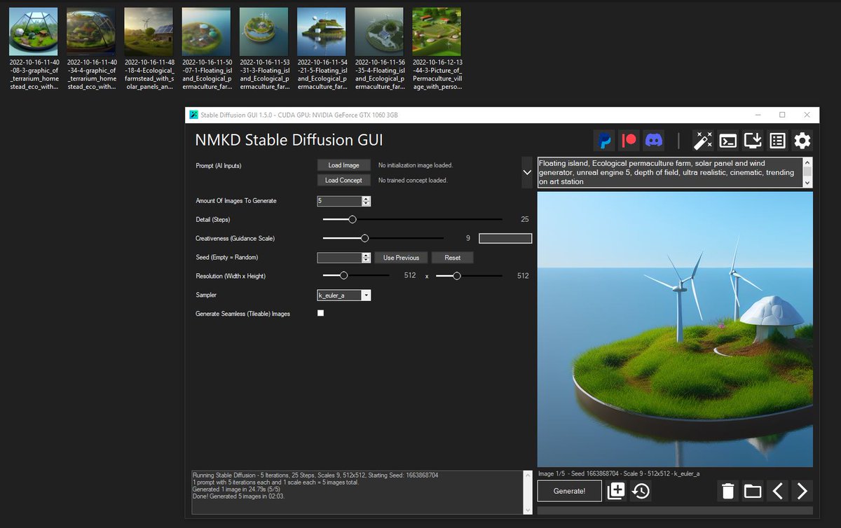Screen dimensions: 841x528
Task: Open the Discord server icon
Action: (x=654, y=141)
